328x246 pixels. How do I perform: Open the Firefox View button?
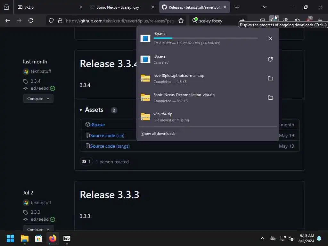pos(6,7)
